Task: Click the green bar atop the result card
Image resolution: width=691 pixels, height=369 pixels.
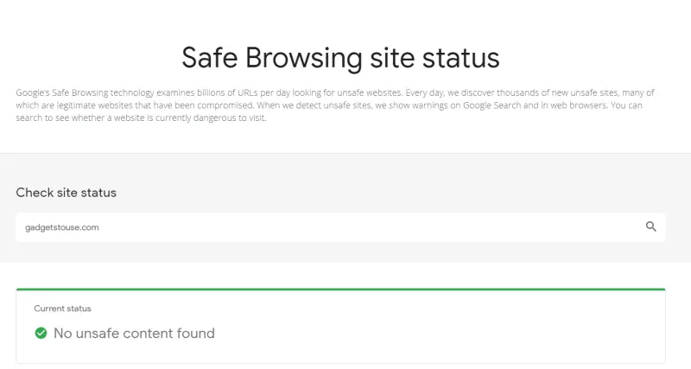Action: tap(340, 289)
